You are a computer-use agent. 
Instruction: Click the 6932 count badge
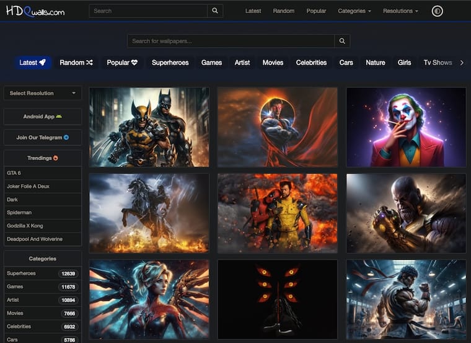pyautogui.click(x=69, y=326)
